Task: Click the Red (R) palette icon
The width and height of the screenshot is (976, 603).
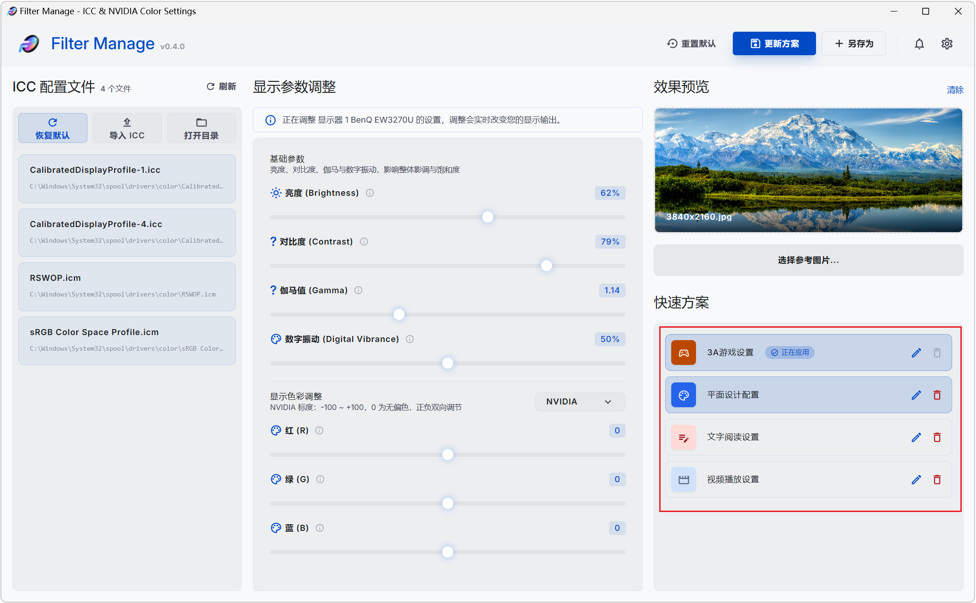Action: click(275, 431)
